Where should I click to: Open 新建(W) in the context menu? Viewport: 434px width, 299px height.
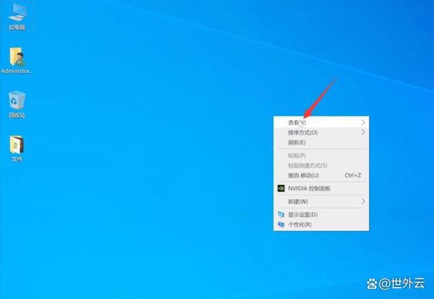point(298,201)
